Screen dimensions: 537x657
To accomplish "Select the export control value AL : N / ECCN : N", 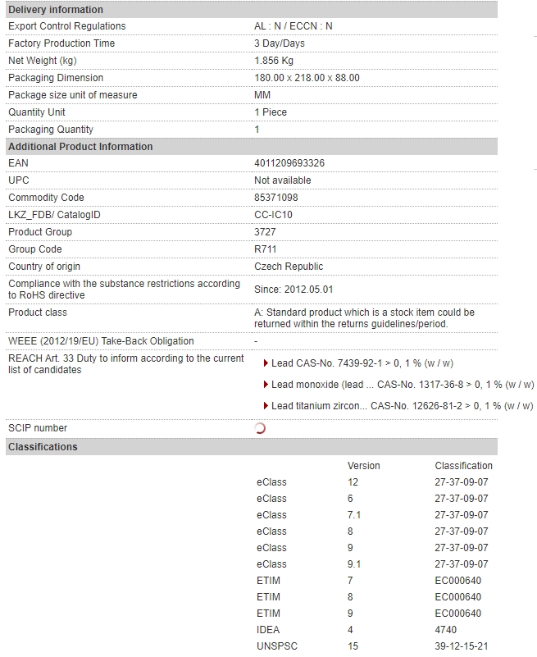I will point(294,26).
